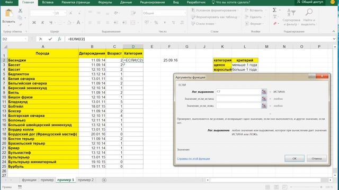339x190 pixels.
Task: Click the confirm checkmark in formula bar
Action: pos(50,39)
